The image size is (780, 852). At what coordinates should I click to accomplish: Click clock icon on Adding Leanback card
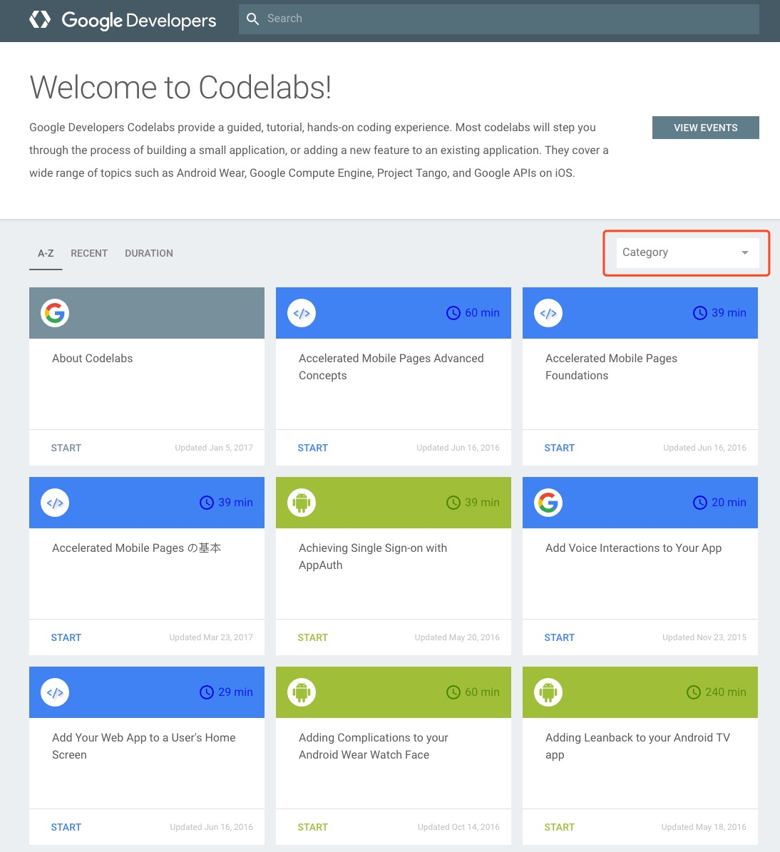pyautogui.click(x=693, y=692)
